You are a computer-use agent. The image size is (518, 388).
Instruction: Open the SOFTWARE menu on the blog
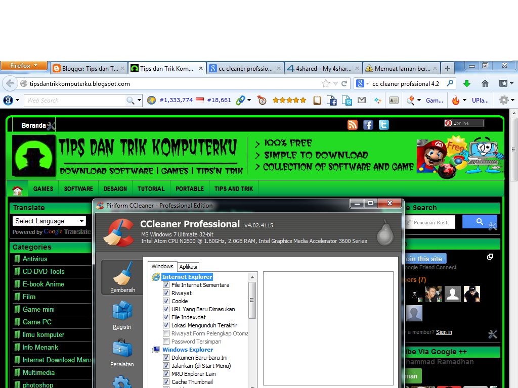[78, 189]
